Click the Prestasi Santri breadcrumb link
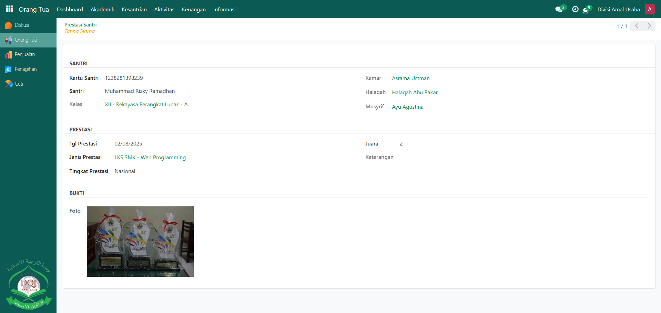Screen dimensions: 661x313 click(x=80, y=25)
